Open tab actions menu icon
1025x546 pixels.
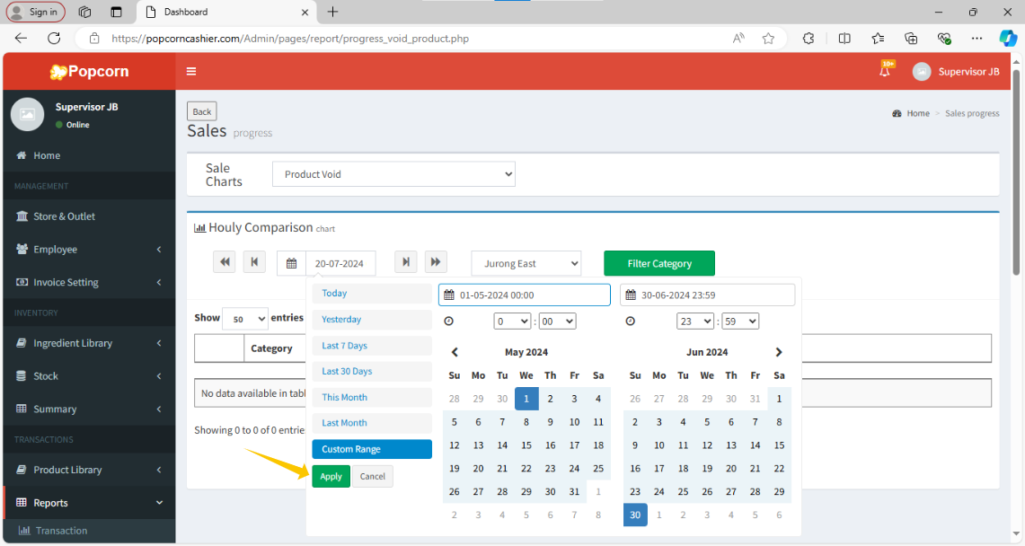click(x=117, y=12)
